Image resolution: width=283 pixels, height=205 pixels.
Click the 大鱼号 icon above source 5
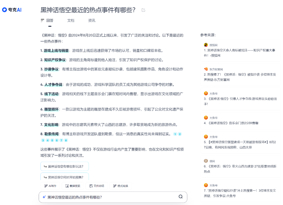[x=206, y=136]
